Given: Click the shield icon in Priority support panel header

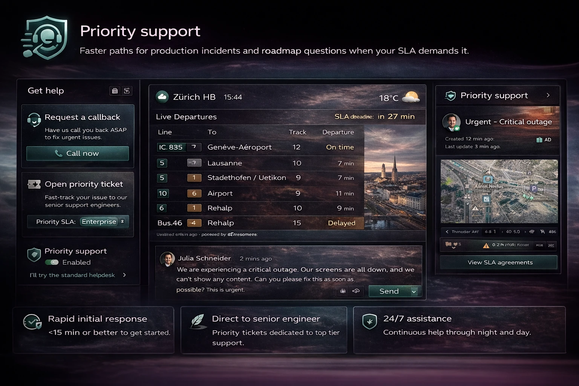Looking at the screenshot, I should tap(450, 96).
